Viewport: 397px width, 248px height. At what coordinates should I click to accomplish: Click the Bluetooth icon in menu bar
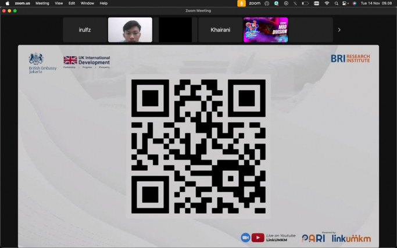coord(295,3)
